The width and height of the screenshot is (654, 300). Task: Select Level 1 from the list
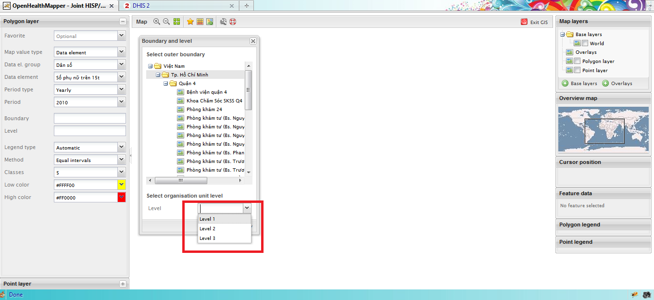pos(225,219)
